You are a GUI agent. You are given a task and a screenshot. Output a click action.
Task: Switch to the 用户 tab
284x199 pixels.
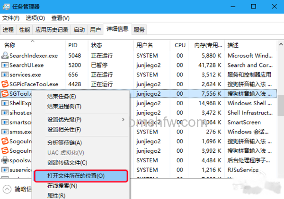click(95, 30)
